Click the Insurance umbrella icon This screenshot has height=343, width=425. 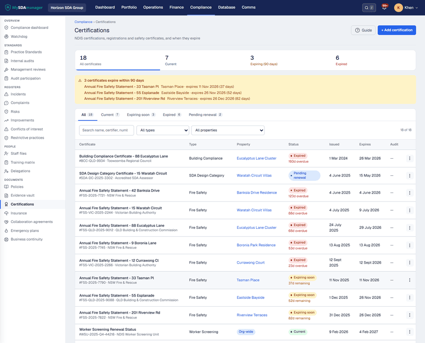click(6, 213)
